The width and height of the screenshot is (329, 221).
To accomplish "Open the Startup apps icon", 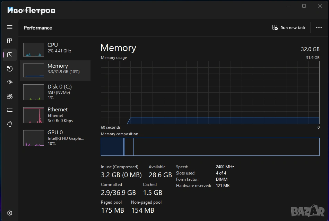I will click(x=10, y=83).
